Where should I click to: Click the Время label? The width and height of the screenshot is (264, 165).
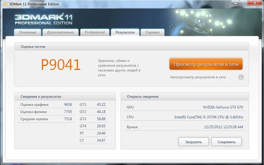132,127
